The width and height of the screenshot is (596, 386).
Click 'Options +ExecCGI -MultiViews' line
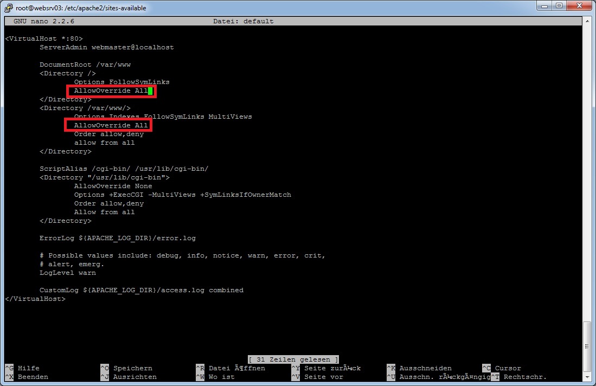(x=182, y=195)
